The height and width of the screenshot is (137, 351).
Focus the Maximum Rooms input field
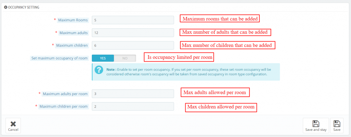pyautogui.click(x=133, y=20)
